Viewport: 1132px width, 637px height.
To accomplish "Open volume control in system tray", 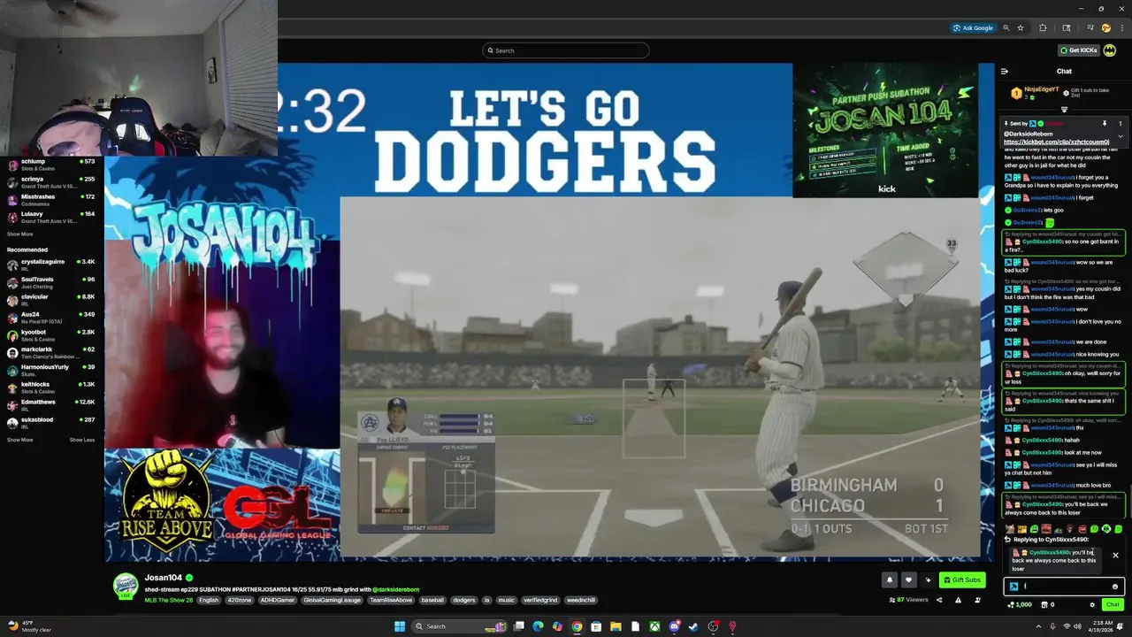I will (1078, 626).
